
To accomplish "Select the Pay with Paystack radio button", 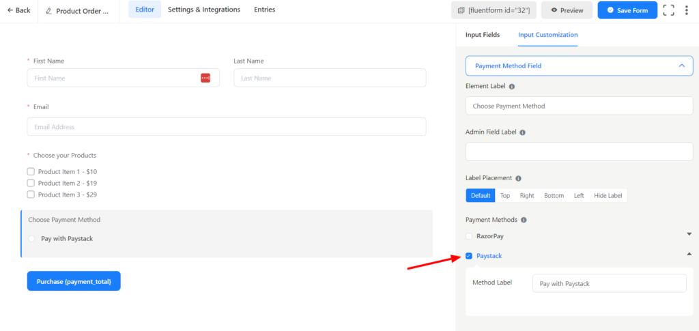I will tap(32, 239).
